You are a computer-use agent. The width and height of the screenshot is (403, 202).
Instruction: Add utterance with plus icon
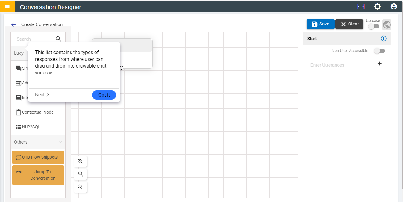[x=380, y=64]
